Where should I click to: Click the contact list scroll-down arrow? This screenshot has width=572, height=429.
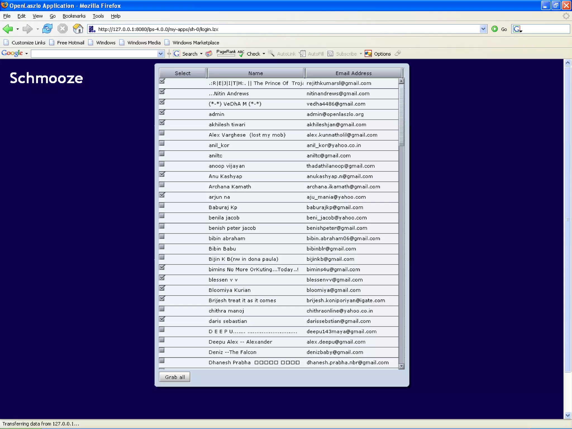(401, 366)
